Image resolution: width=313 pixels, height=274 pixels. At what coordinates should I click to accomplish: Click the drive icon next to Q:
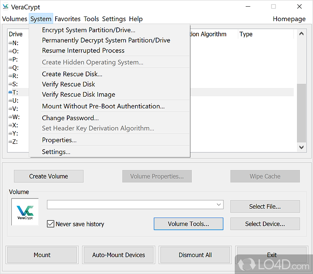(10, 67)
